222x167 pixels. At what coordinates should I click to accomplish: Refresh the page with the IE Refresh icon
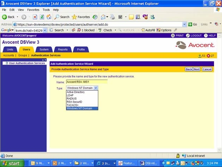click(x=42, y=17)
